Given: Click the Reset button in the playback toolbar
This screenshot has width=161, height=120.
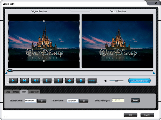Looking at the screenshot, I should coord(92,81).
